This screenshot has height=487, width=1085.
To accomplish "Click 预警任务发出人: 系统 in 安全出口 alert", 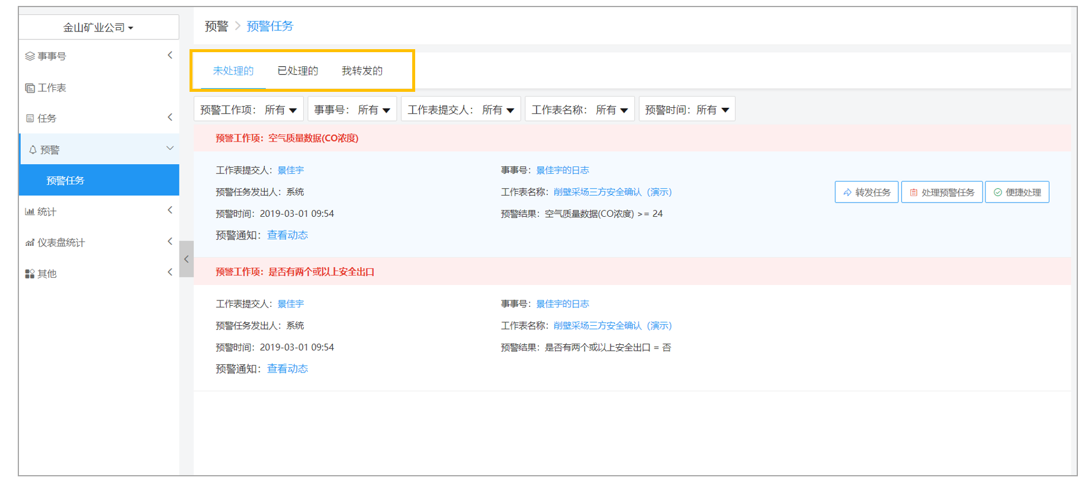I will [260, 326].
